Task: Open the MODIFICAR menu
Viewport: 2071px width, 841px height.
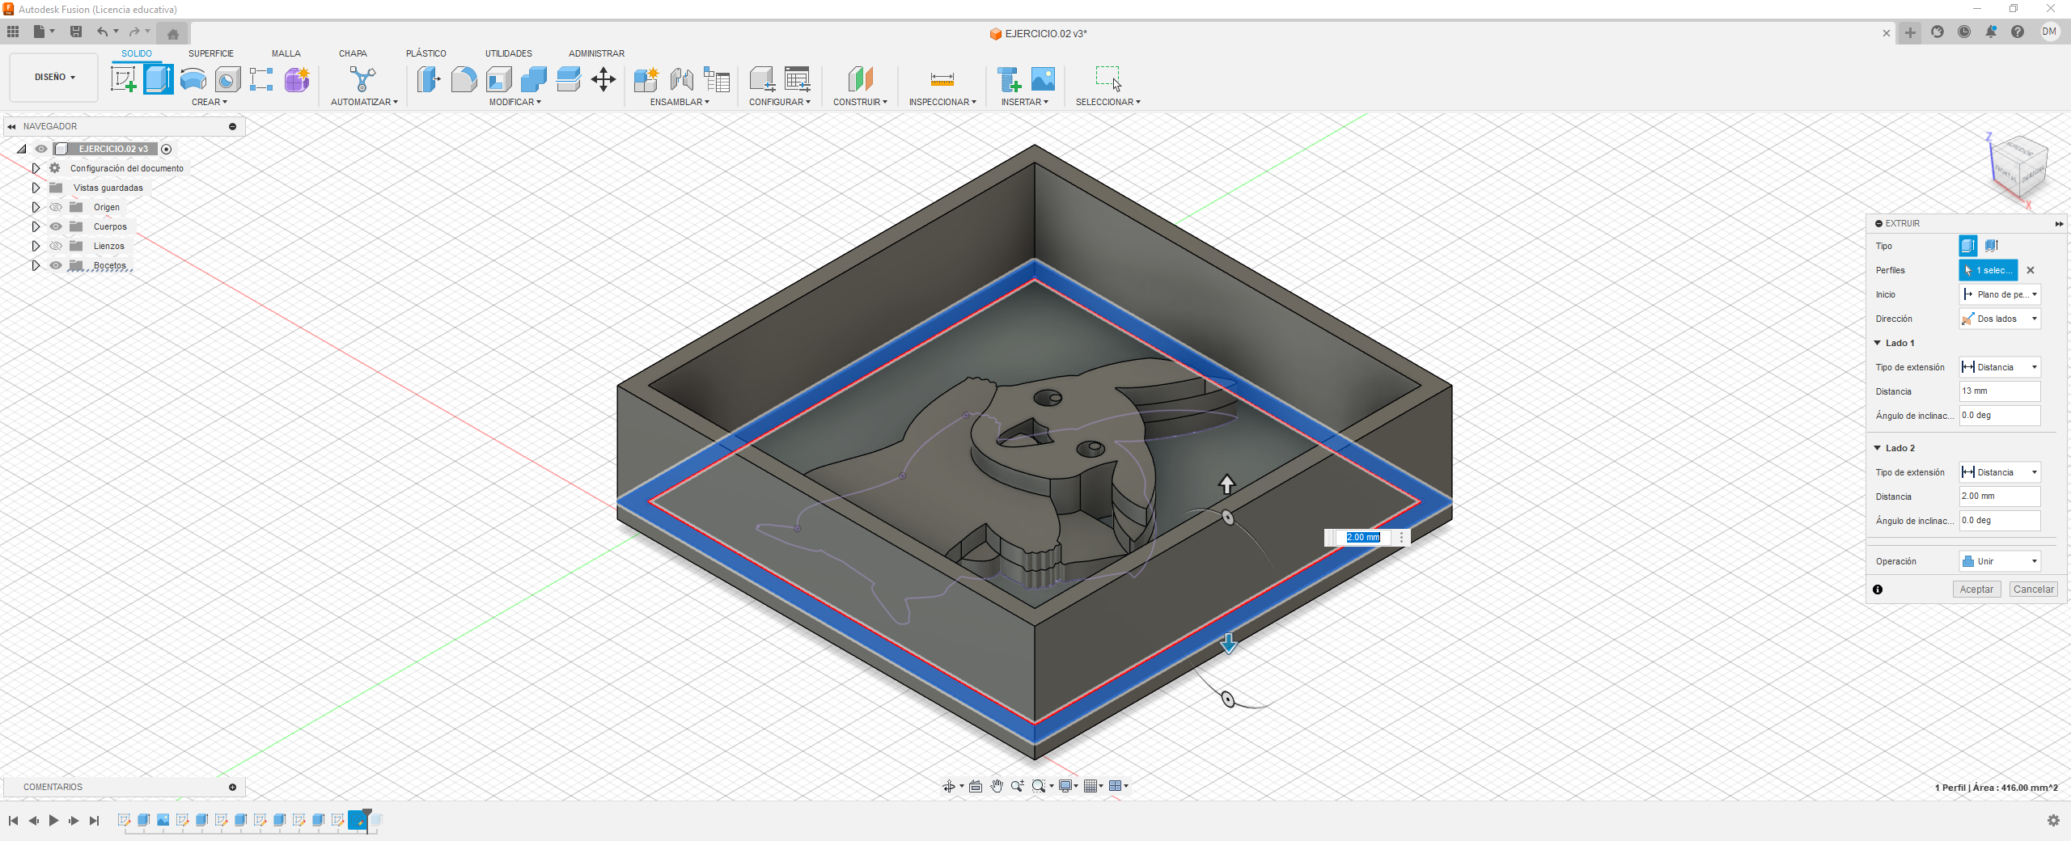Action: 515,102
